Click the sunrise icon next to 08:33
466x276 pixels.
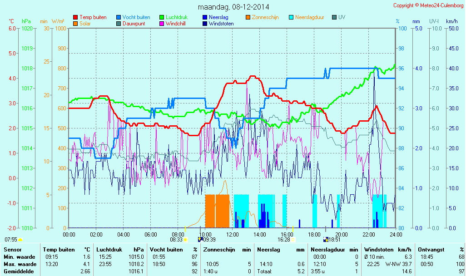tap(185, 239)
